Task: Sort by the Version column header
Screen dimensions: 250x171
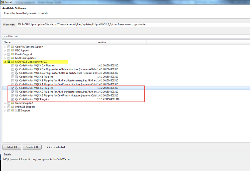Action: click(121, 42)
